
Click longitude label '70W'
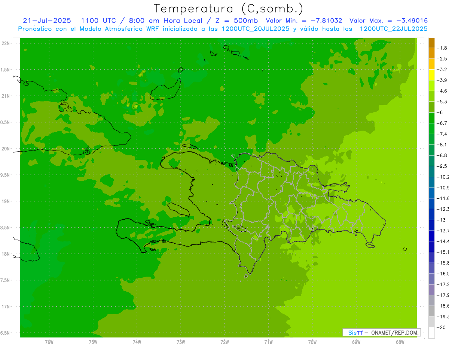[x=312, y=342]
